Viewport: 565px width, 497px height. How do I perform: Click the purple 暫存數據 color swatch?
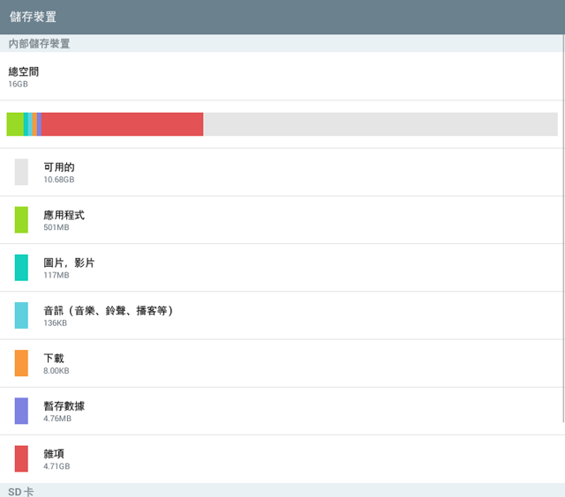(21, 411)
